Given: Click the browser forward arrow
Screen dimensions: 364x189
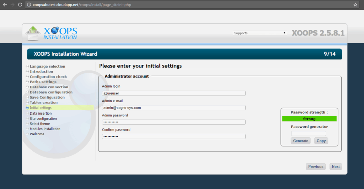Looking at the screenshot, I should pos(12,5).
